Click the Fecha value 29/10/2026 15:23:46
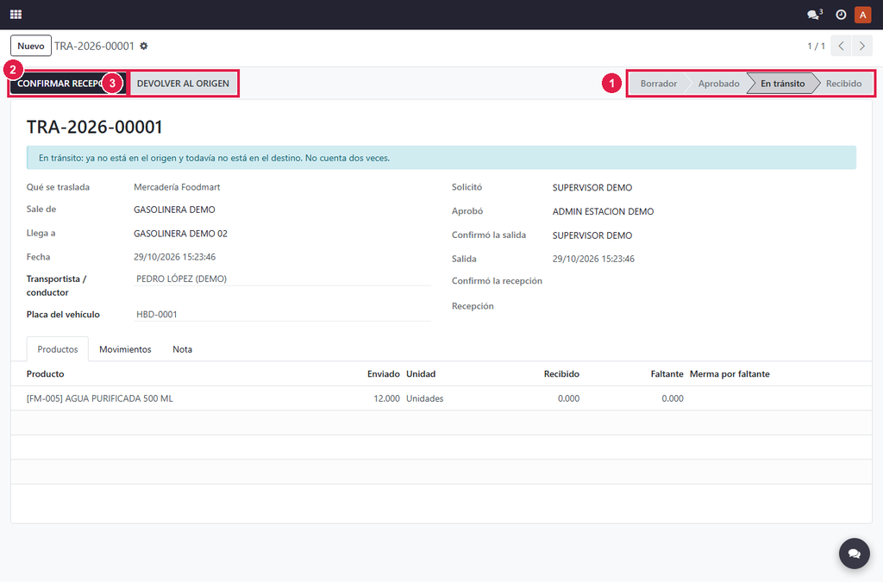 tap(174, 257)
